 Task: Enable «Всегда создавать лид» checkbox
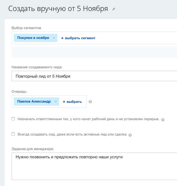pos(13,134)
